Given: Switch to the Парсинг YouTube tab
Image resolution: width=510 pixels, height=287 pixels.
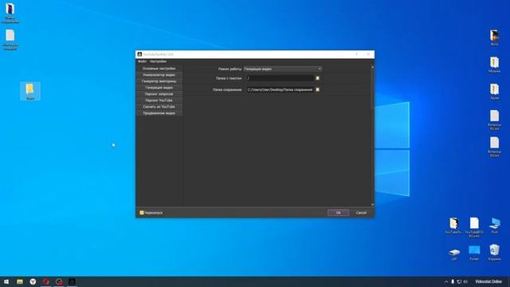Looking at the screenshot, I should click(159, 100).
